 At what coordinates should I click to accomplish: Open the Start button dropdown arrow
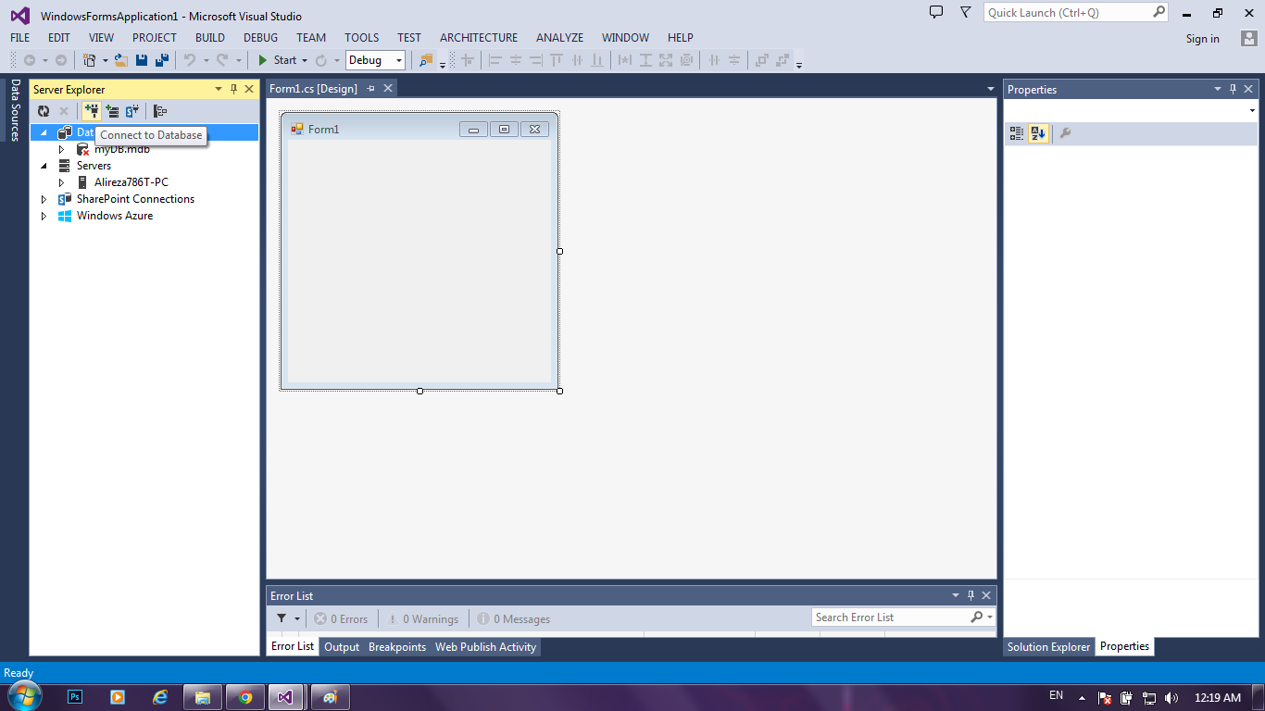point(305,60)
